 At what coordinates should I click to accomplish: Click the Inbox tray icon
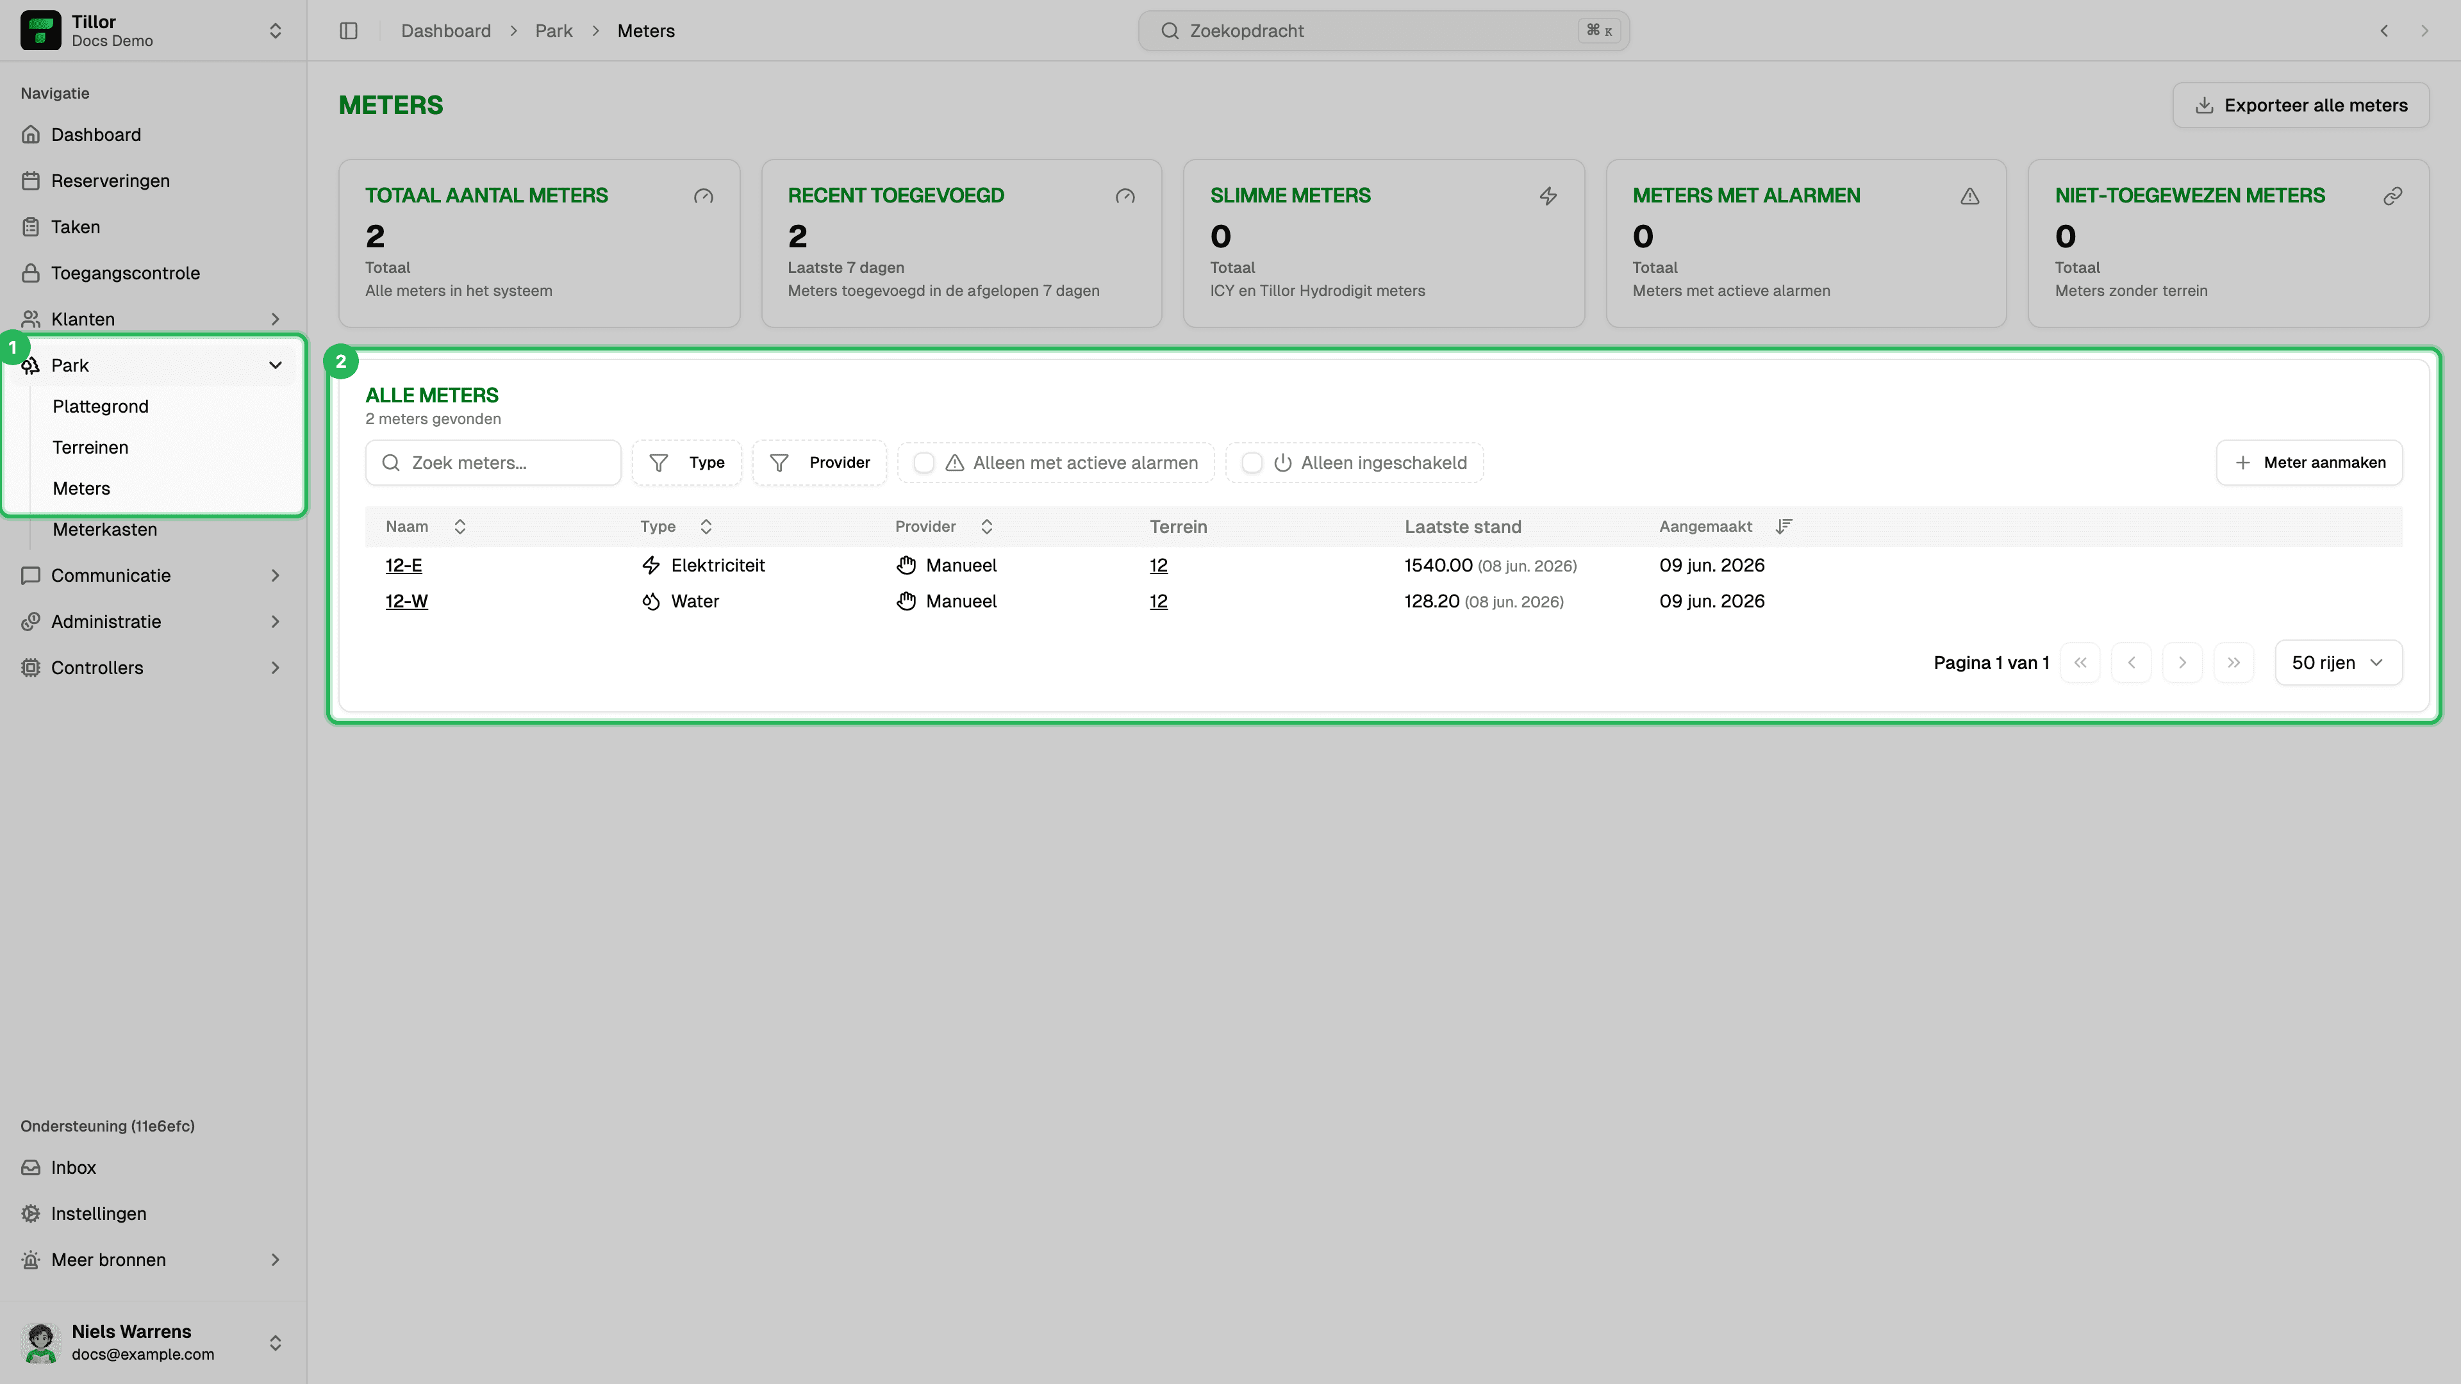pyautogui.click(x=31, y=1167)
